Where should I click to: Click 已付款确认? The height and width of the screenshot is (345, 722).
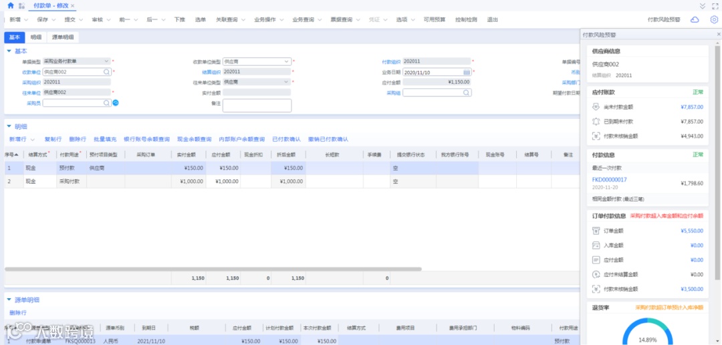286,139
